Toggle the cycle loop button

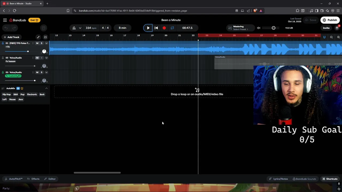coord(172,28)
